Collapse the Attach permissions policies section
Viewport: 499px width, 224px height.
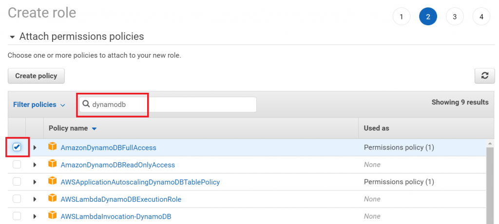(12, 37)
